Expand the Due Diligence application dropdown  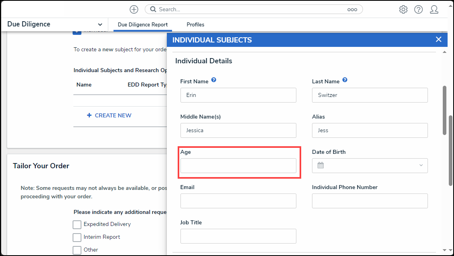pos(100,24)
